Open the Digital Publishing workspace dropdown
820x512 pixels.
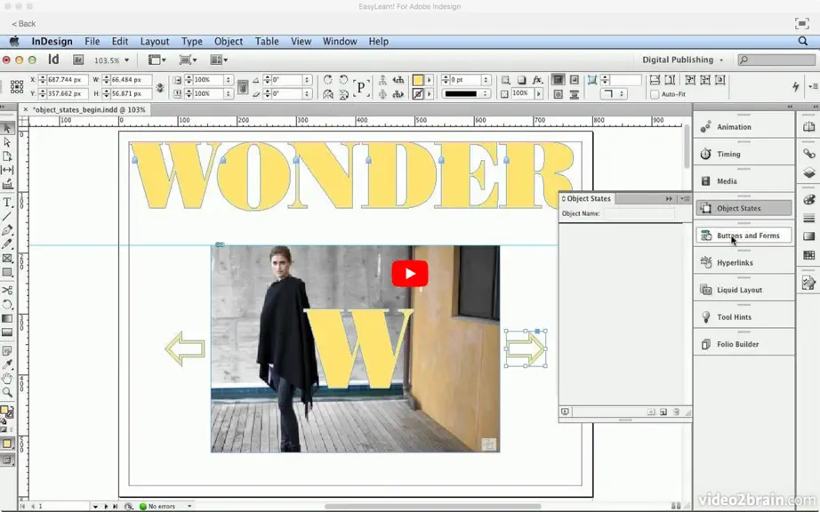click(682, 60)
